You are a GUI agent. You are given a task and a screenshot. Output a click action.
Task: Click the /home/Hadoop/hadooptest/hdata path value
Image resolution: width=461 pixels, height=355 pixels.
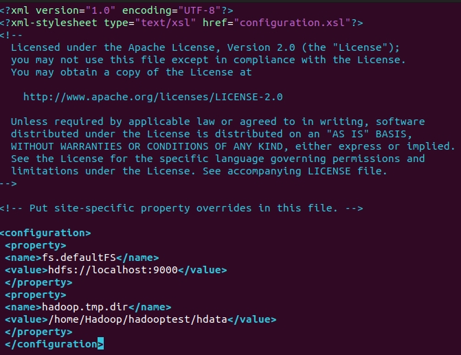(x=134, y=319)
